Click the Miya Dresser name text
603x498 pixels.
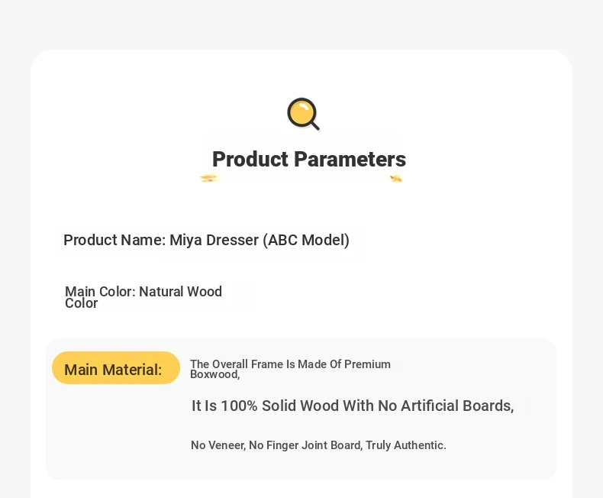214,240
